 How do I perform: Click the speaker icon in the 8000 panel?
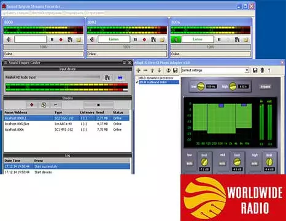(x=9, y=39)
